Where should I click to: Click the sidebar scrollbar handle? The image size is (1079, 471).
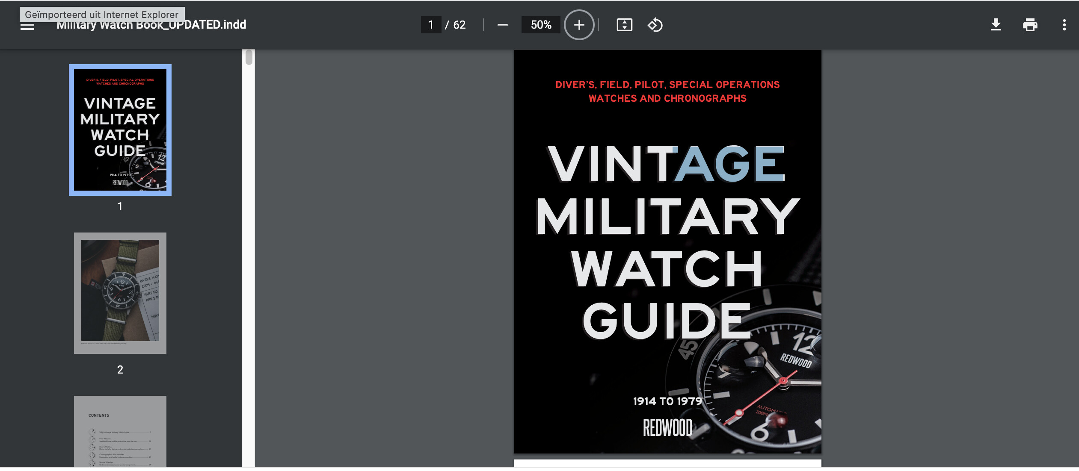pos(249,57)
